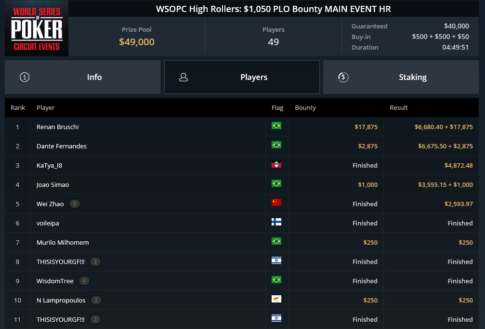This screenshot has height=329, width=485.
Task: Click the Brazil flag in Renan Bruschi's row
Action: (276, 126)
